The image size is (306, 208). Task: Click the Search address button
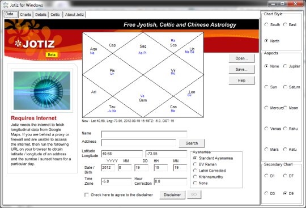(192, 143)
